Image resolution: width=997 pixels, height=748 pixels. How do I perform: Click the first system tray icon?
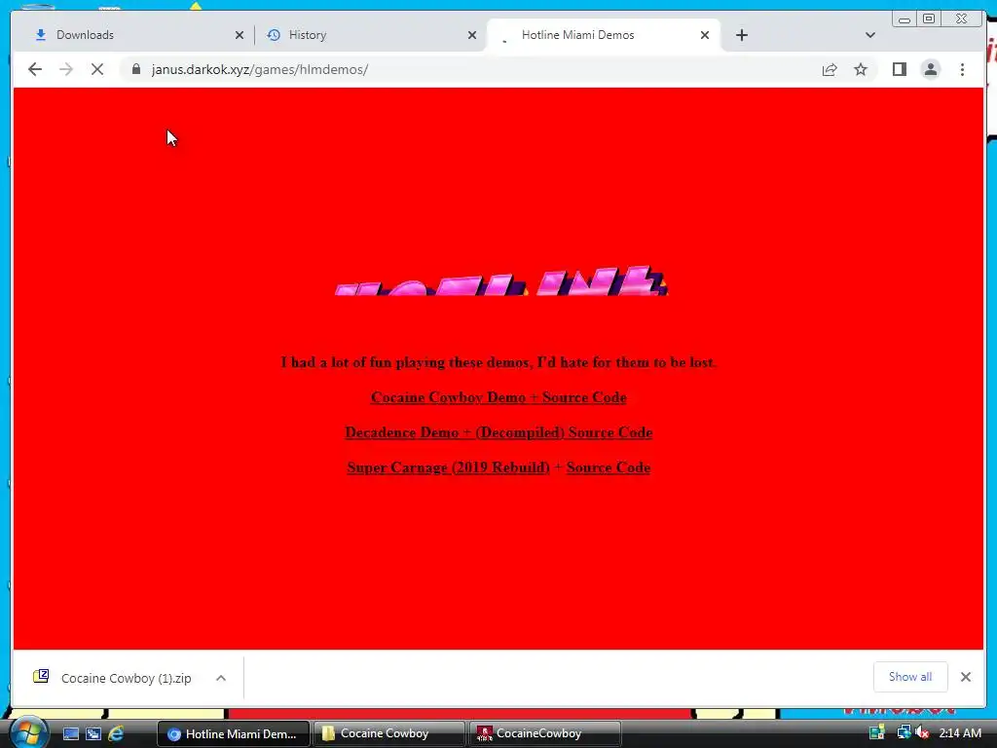[877, 732]
